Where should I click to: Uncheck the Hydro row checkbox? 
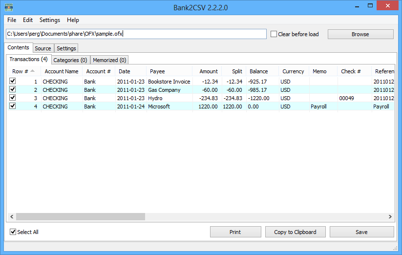(13, 98)
